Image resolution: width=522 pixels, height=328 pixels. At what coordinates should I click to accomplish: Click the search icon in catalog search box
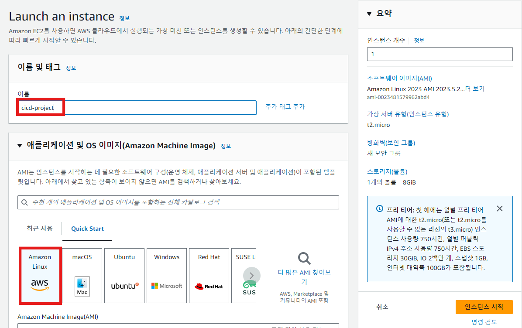click(24, 202)
